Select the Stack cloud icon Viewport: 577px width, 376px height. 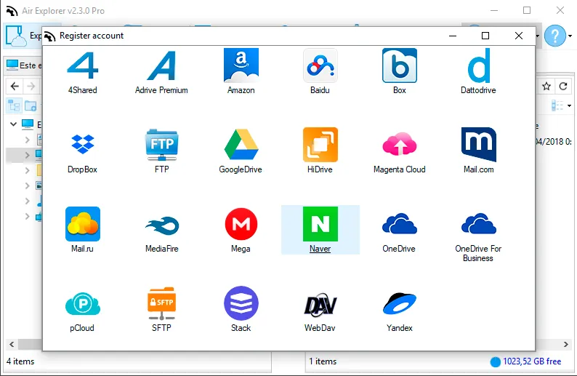click(x=241, y=310)
